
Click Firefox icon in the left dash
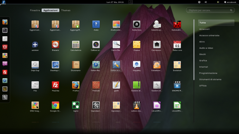coord(5,22)
